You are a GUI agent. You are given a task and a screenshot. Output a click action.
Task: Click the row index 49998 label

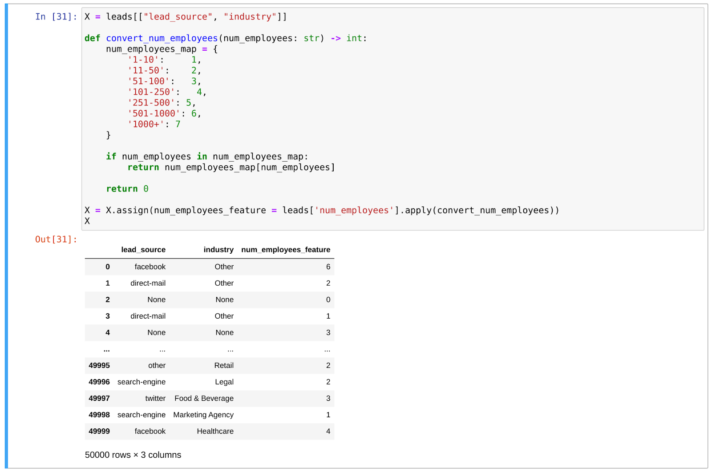click(99, 415)
